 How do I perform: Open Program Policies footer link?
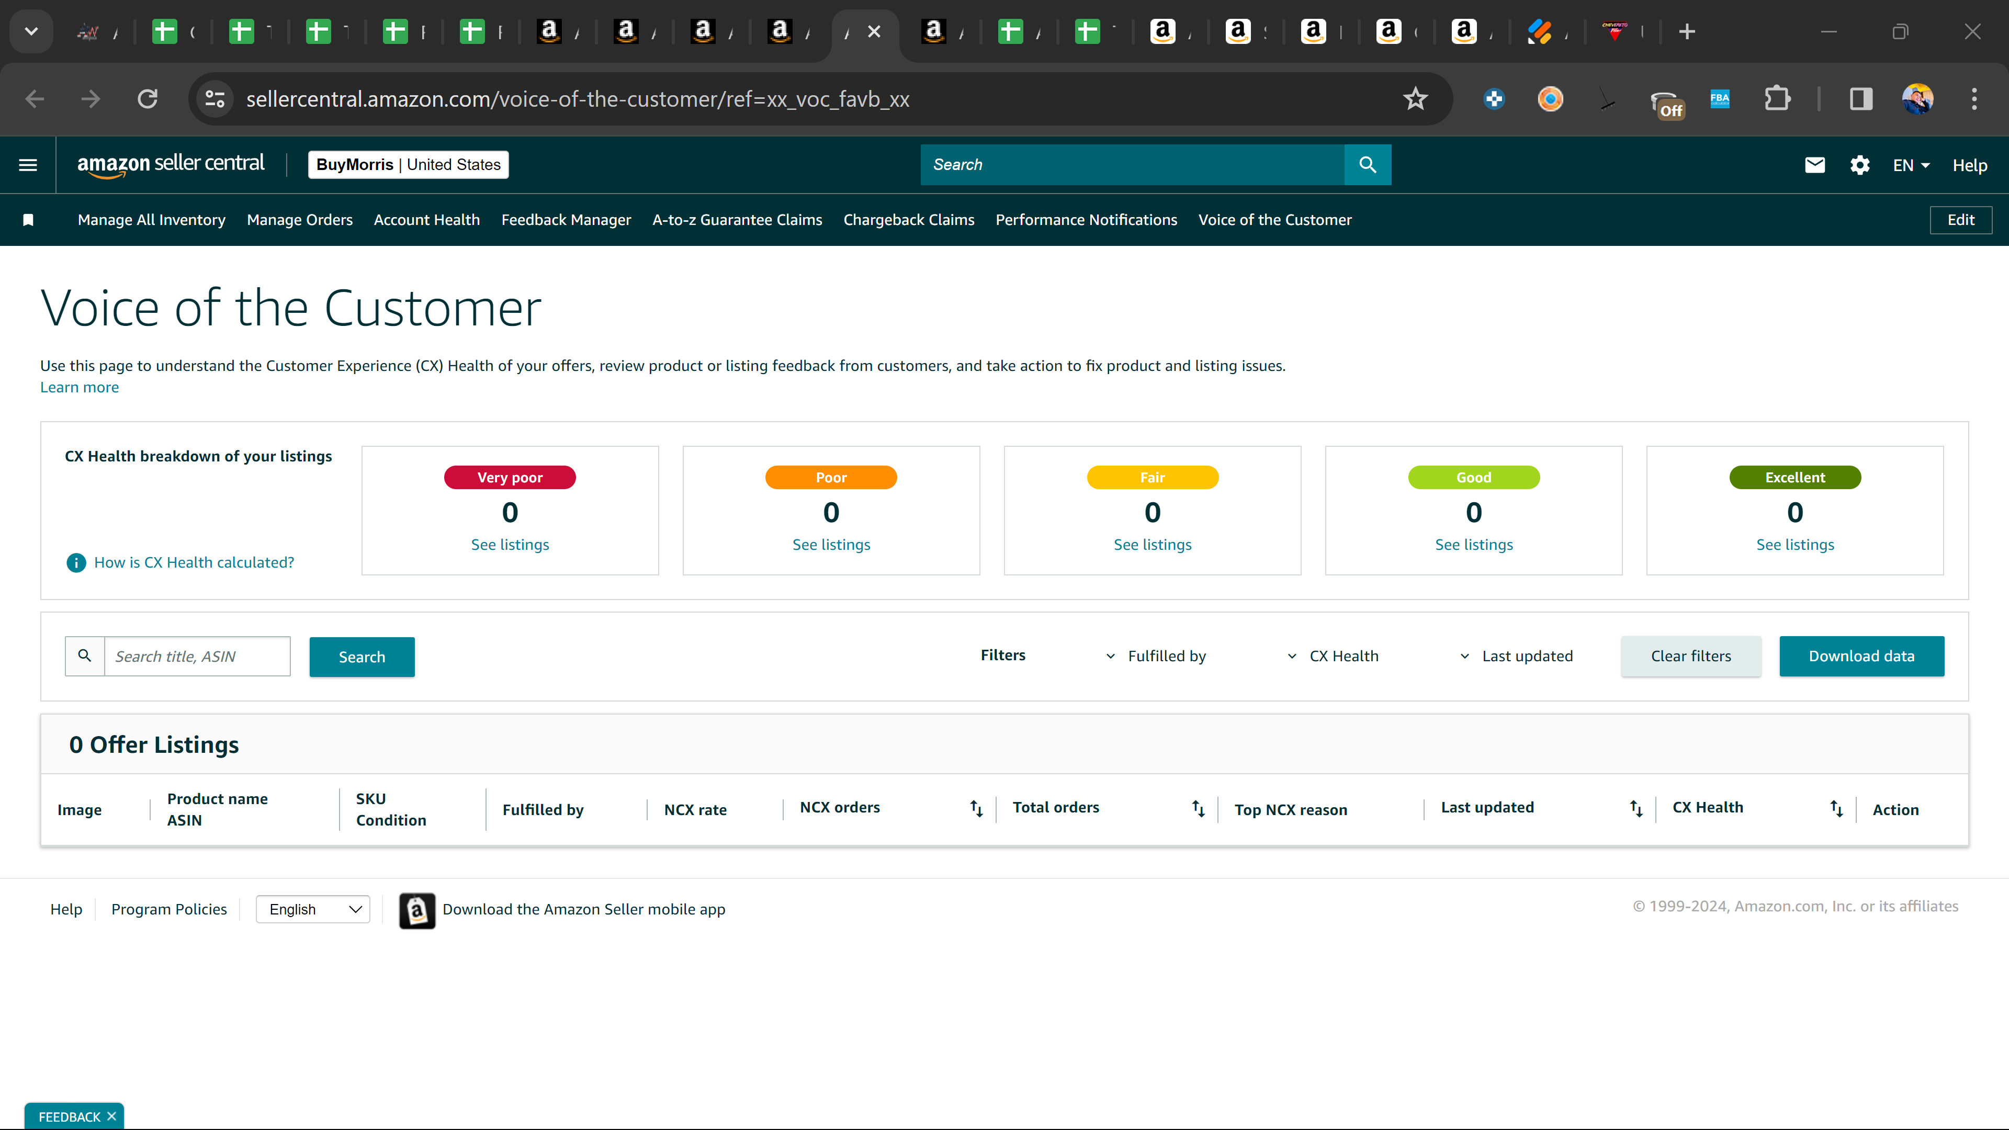click(169, 909)
